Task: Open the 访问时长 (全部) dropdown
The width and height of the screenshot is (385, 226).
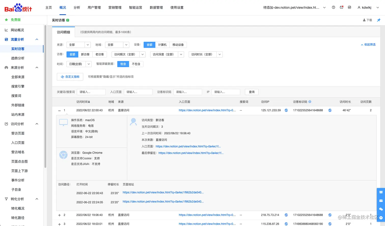Action: click(205, 54)
